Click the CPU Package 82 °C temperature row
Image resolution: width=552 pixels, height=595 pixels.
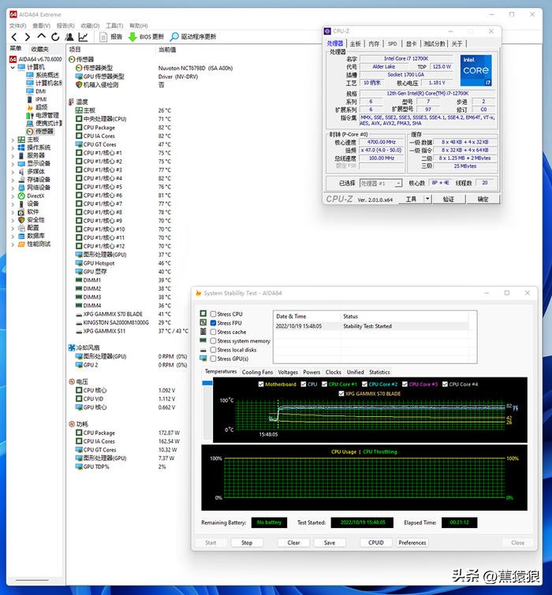tap(123, 128)
